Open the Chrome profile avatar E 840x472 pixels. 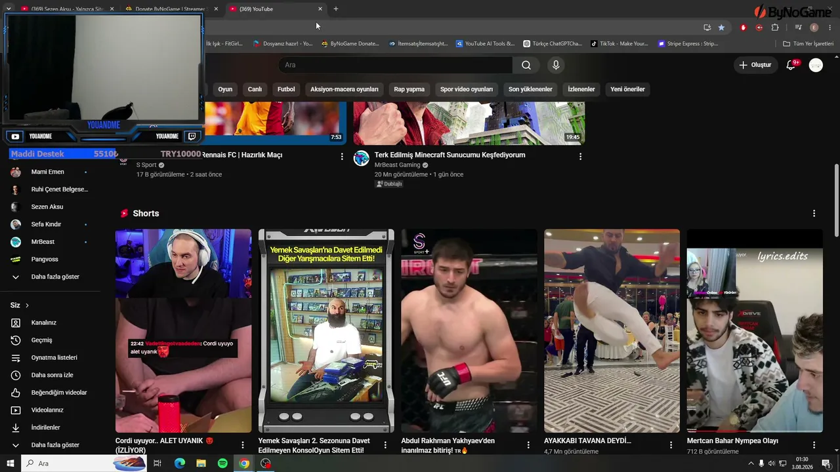814,28
